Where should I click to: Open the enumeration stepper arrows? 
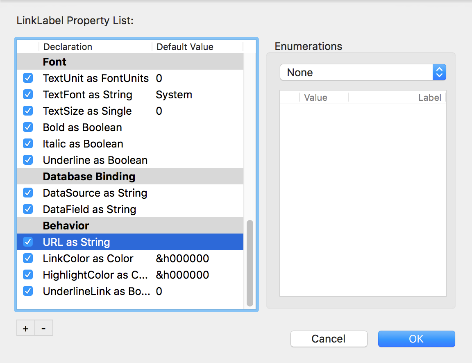tap(440, 72)
